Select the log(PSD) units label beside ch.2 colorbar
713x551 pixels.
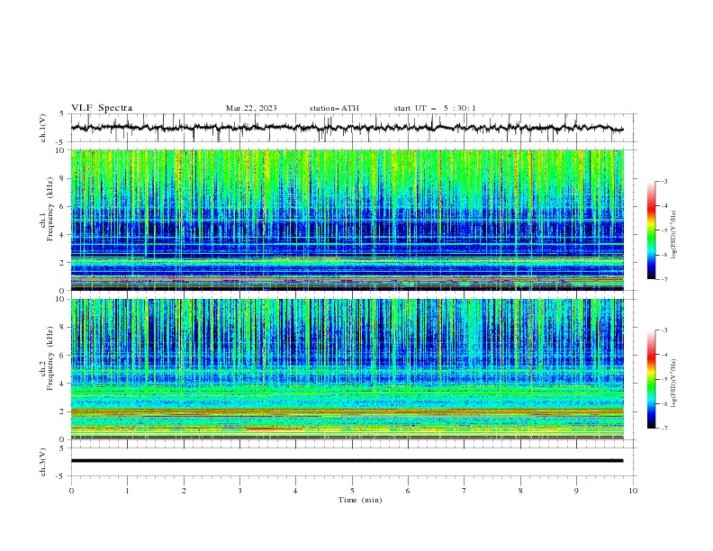coord(674,383)
